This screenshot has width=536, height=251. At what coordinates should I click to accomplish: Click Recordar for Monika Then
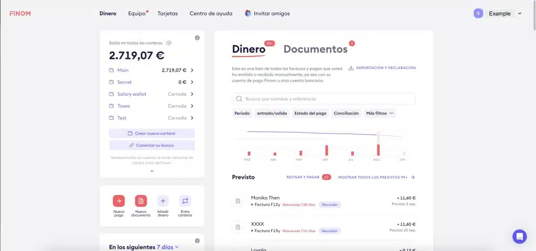tap(330, 205)
